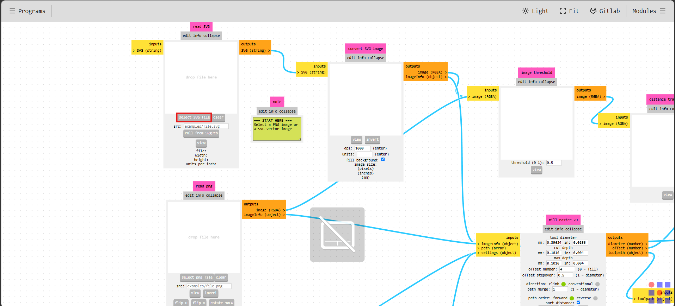Select the climb direction radio button

click(564, 284)
